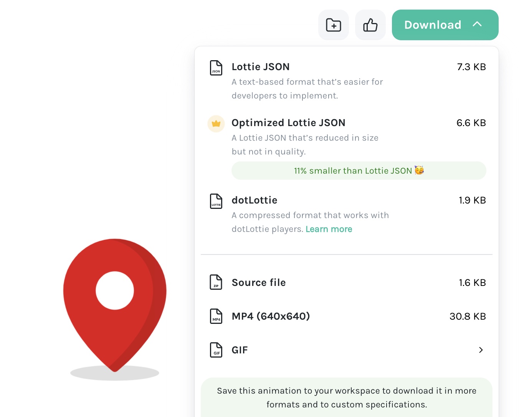Click the 1.9 KB file size

coord(472,200)
